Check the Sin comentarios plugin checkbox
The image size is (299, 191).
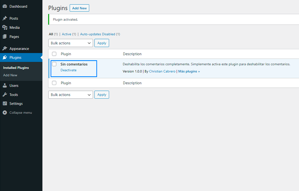click(54, 64)
